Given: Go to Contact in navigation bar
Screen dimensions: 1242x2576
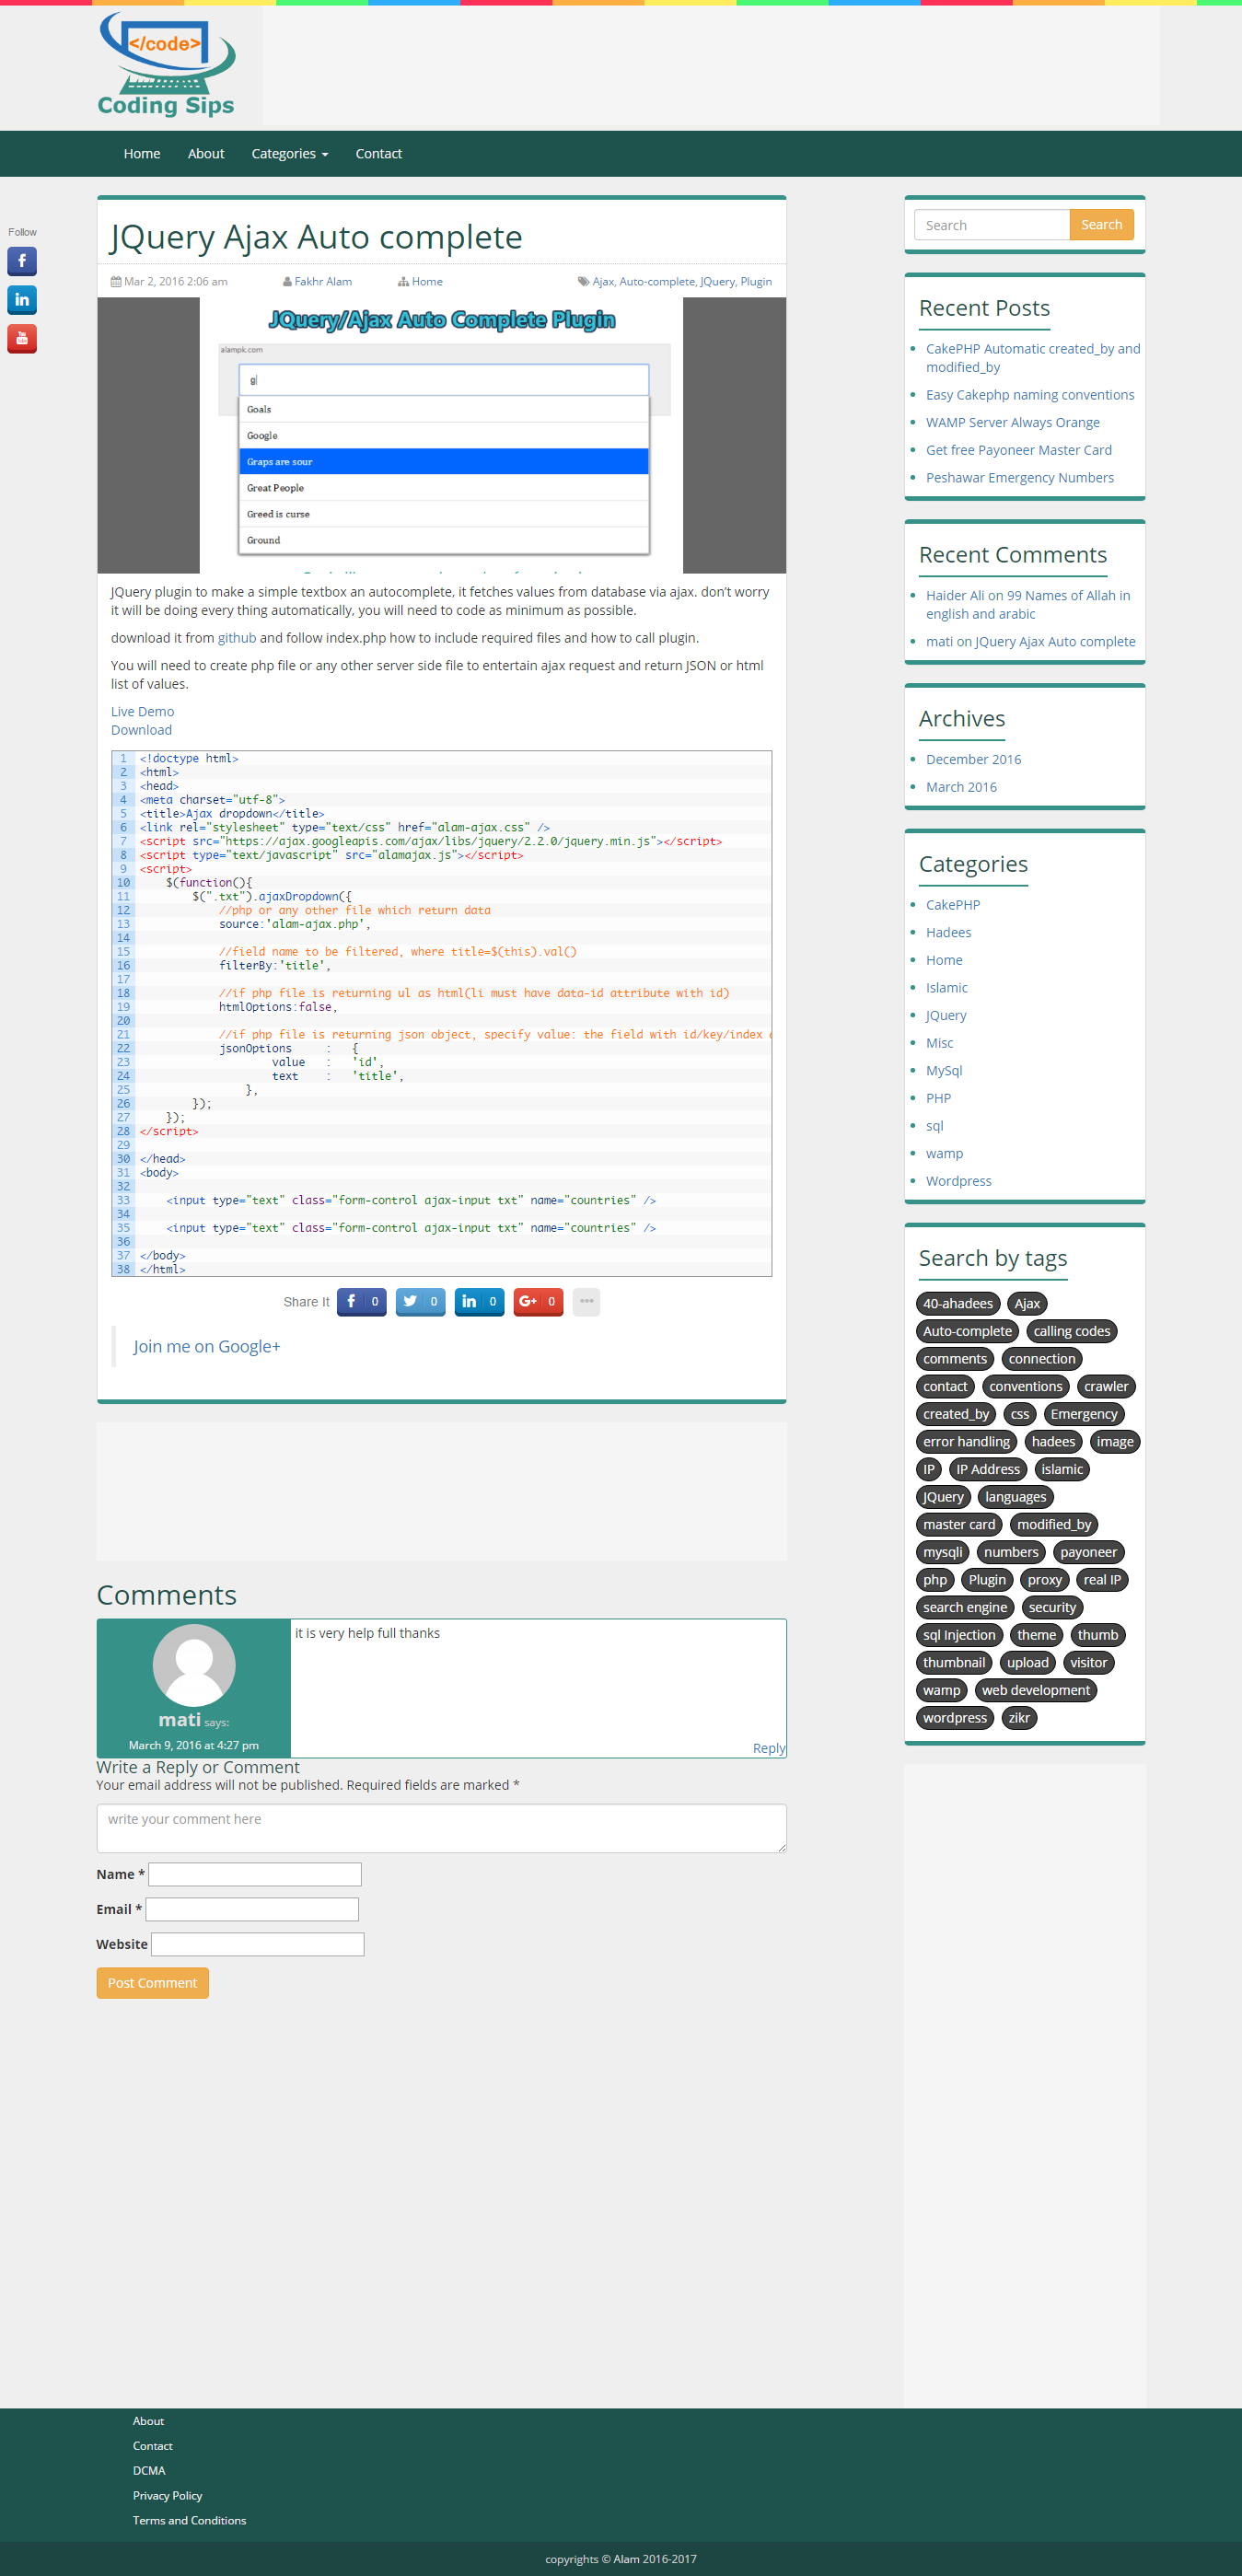Looking at the screenshot, I should point(378,153).
